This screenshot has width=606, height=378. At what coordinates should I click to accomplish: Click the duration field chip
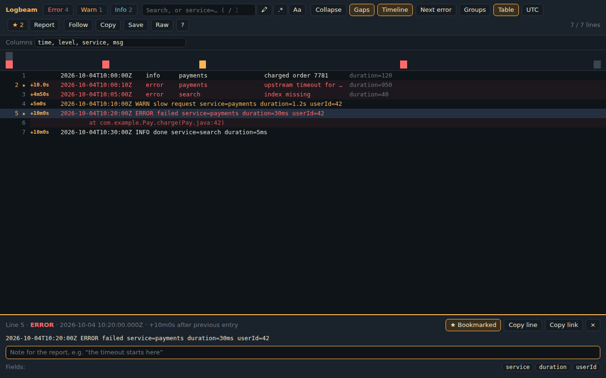(x=553, y=367)
